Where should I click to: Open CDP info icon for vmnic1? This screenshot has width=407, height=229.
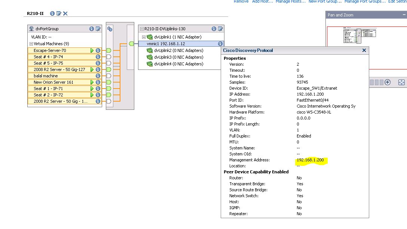[220, 44]
